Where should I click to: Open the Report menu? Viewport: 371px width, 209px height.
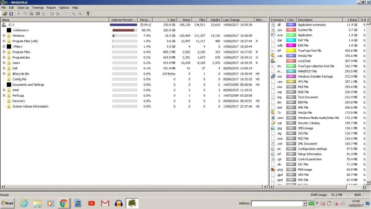pyautogui.click(x=51, y=7)
